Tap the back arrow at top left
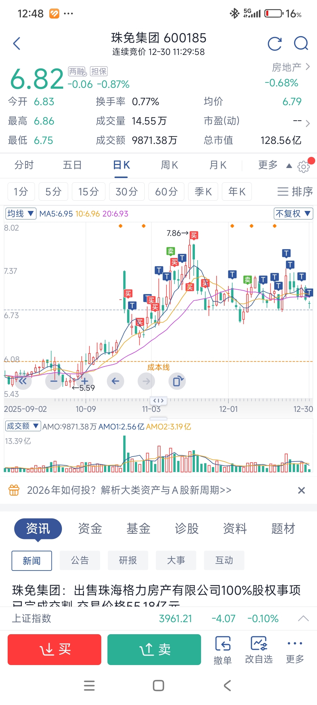The image size is (317, 705). pyautogui.click(x=17, y=44)
